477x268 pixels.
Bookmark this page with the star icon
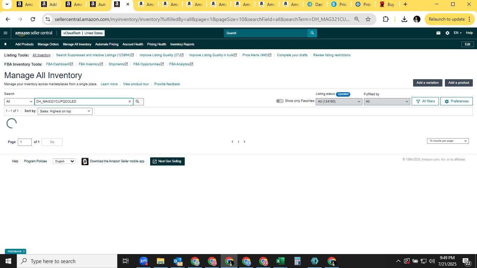[x=368, y=19]
